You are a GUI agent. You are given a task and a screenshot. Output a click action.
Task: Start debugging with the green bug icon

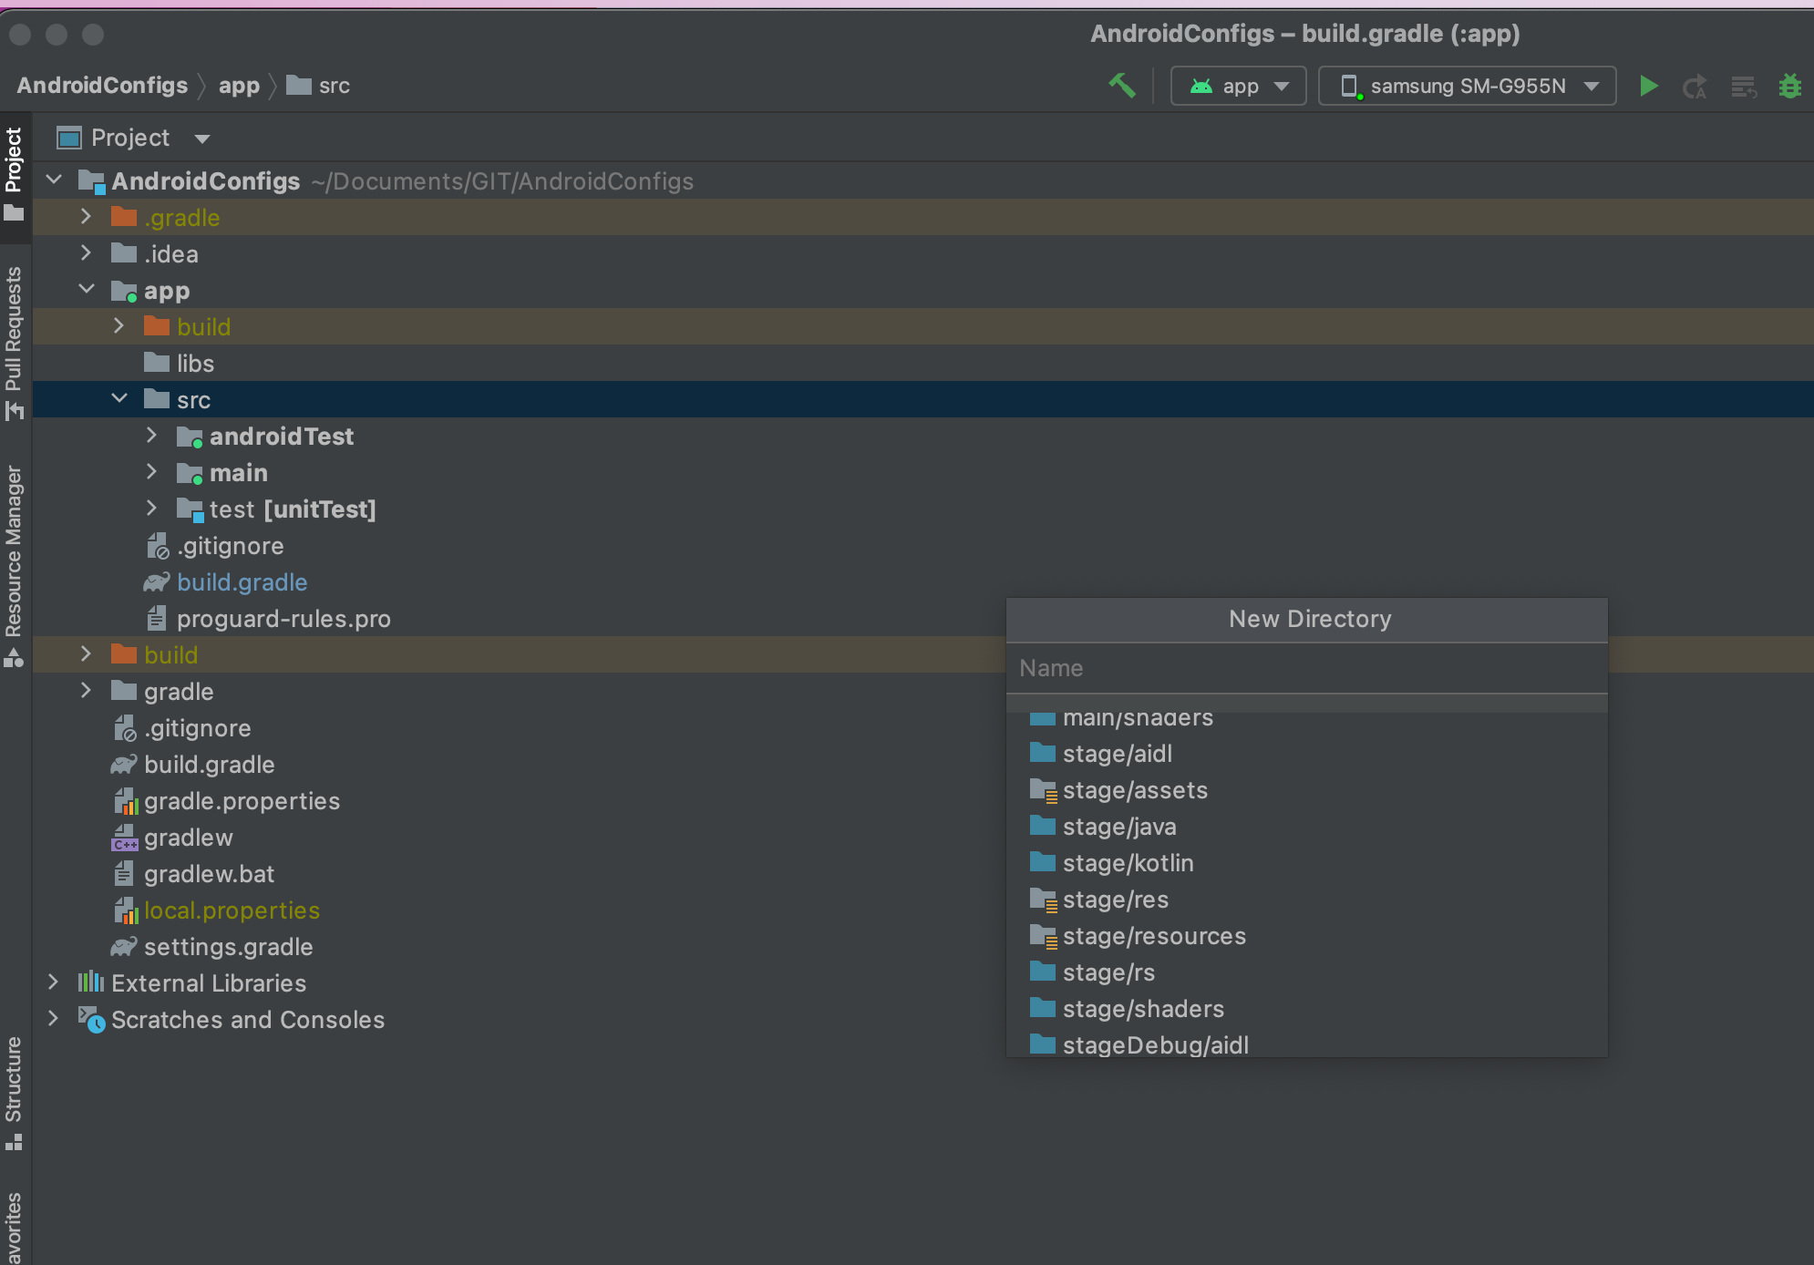click(x=1790, y=86)
